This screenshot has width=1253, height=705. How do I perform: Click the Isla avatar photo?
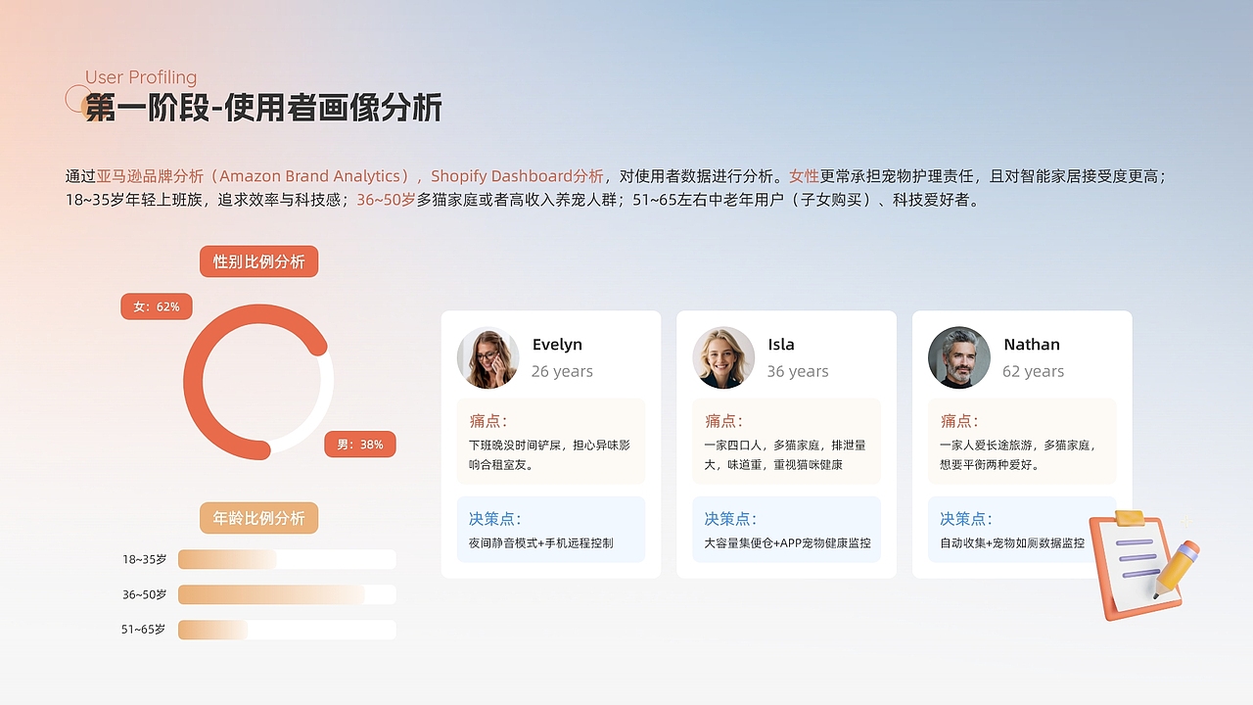(x=723, y=357)
